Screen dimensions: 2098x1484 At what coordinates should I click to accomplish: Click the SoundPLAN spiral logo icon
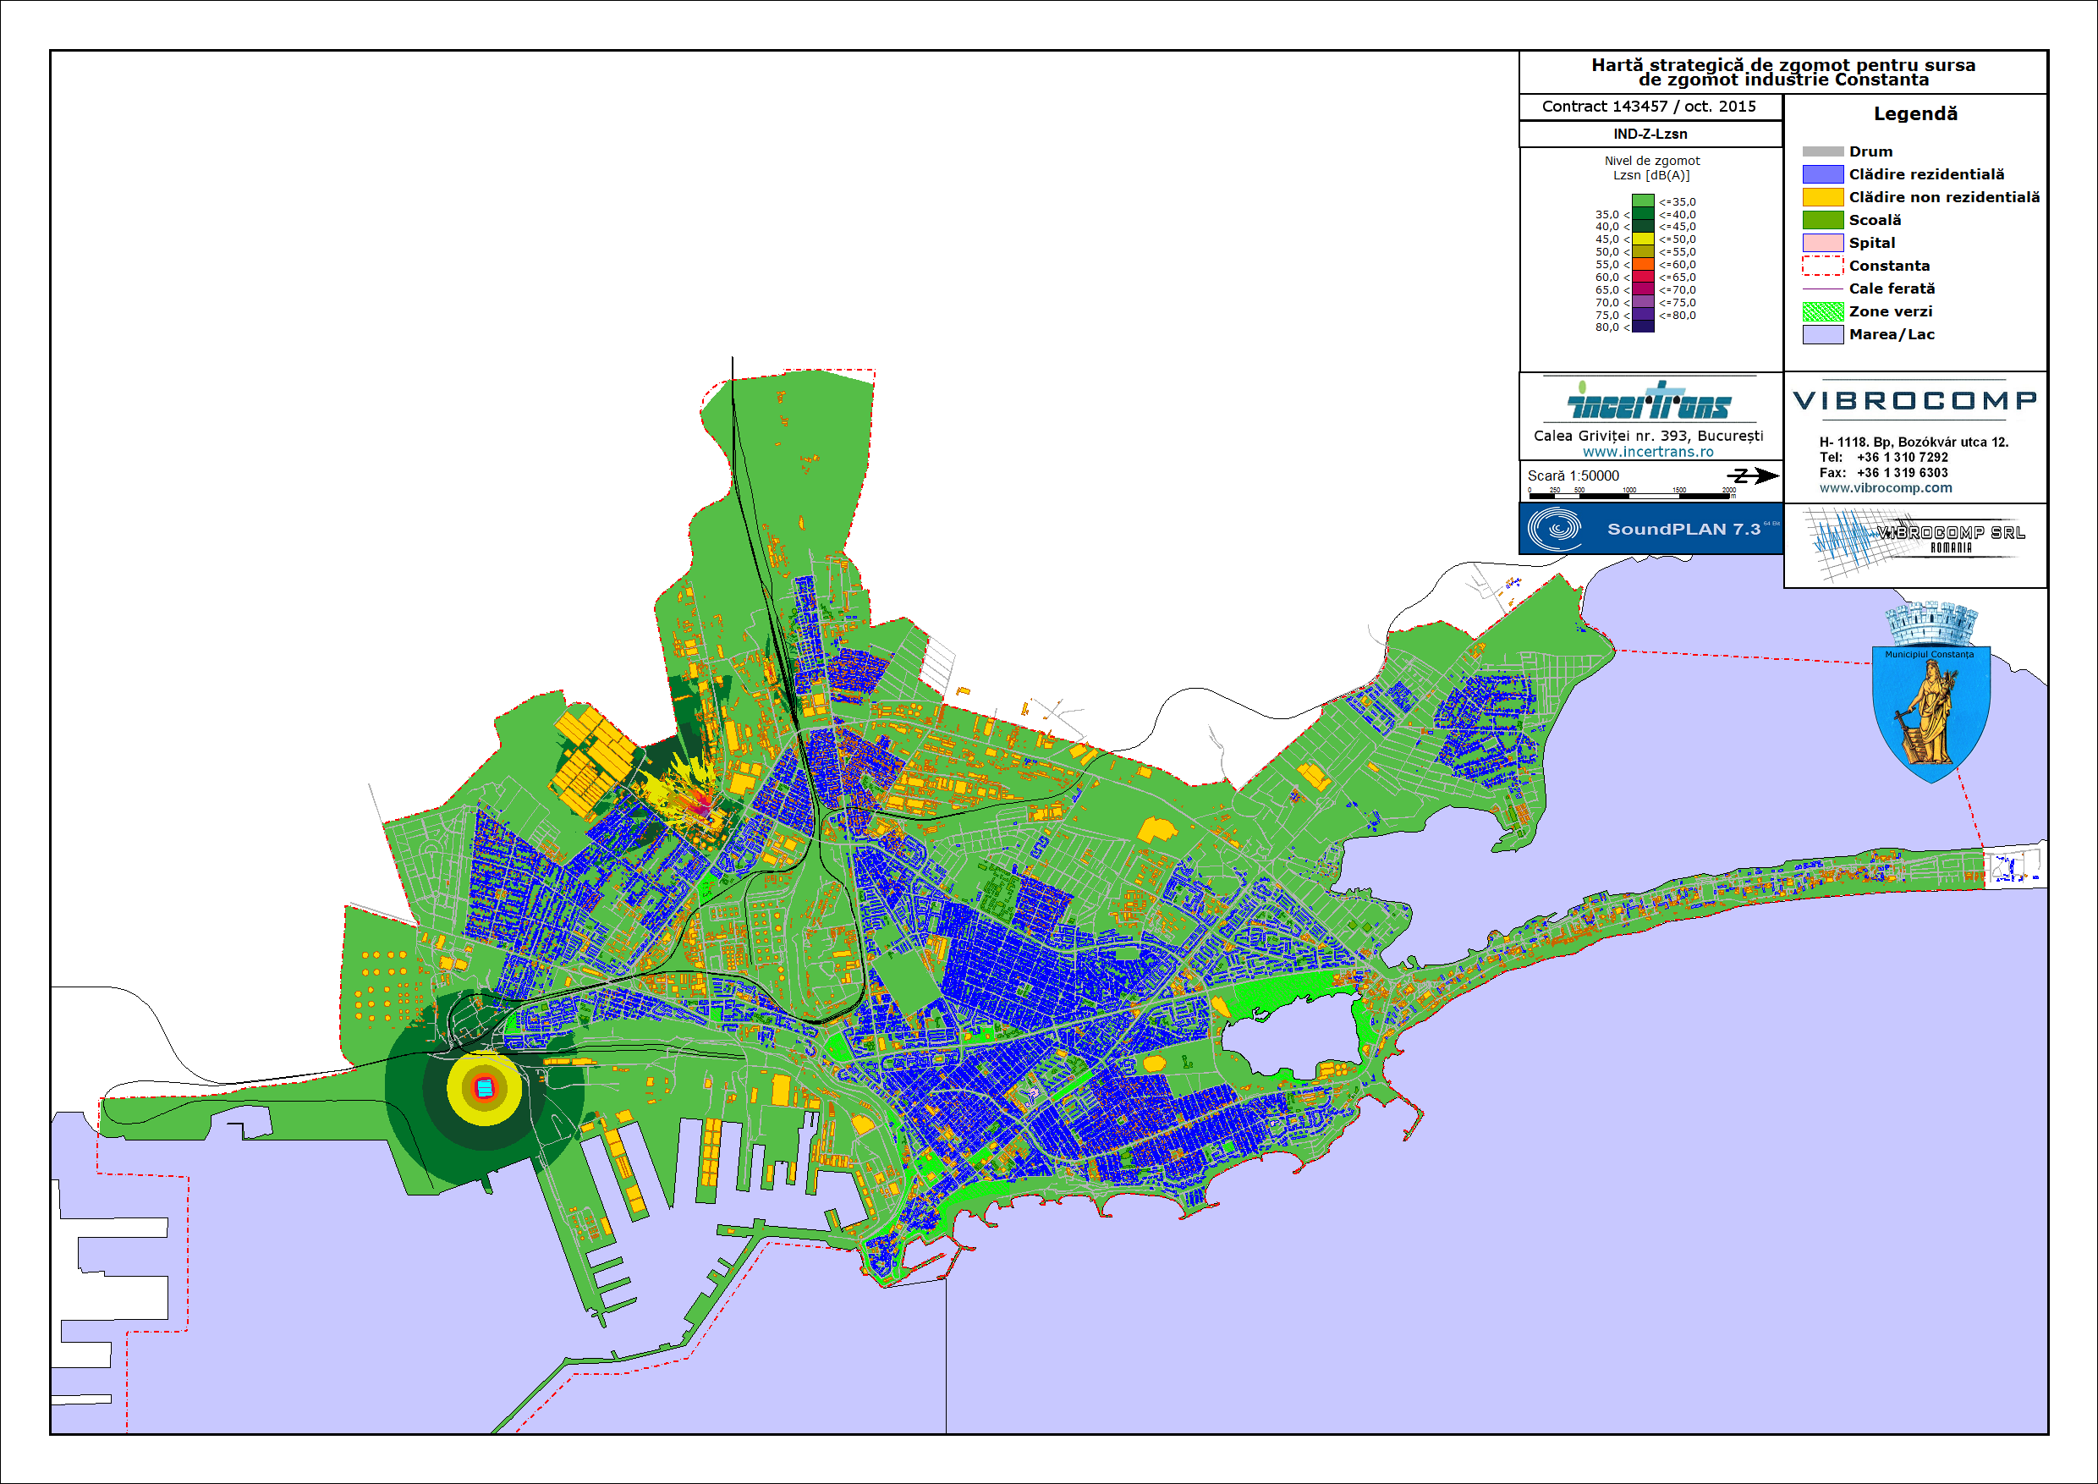coord(1554,529)
